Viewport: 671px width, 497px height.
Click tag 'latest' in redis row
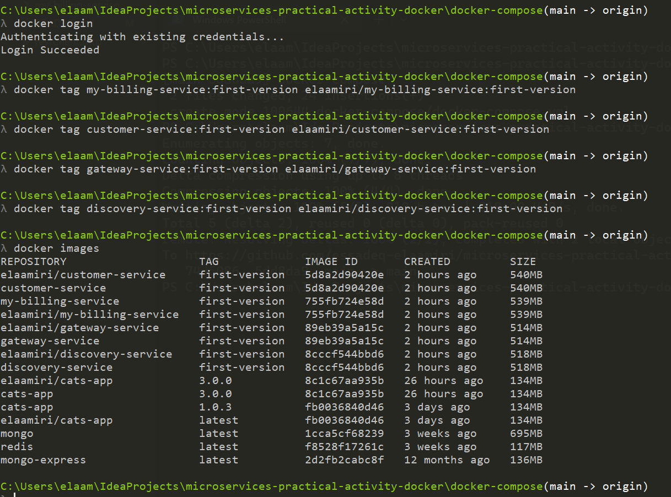[x=219, y=447]
